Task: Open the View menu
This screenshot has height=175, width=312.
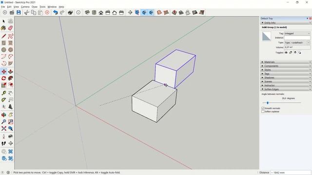Action: click(16, 7)
